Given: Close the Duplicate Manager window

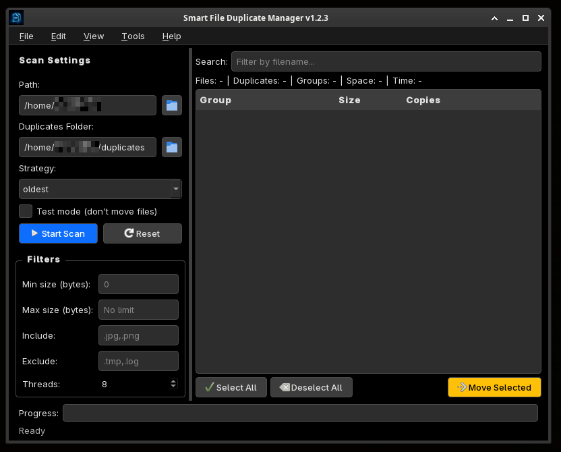Looking at the screenshot, I should coord(541,18).
